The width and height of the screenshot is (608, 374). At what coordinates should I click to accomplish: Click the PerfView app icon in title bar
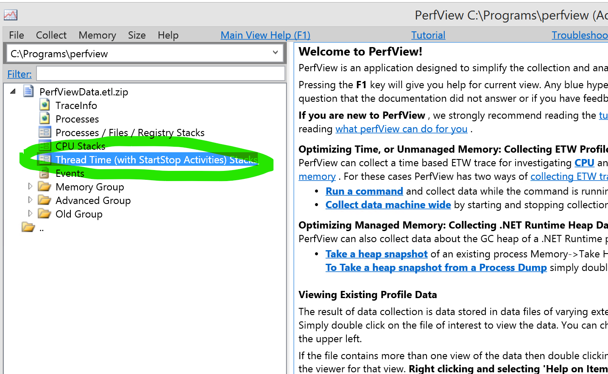tap(11, 15)
